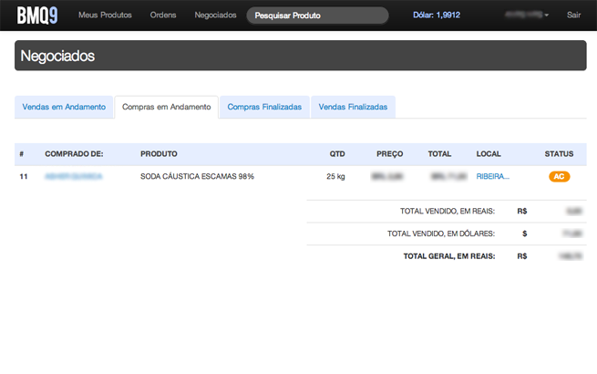The height and width of the screenshot is (374, 597).
Task: Click TOTAL VENDIDO, EM REAIS label
Action: point(448,212)
